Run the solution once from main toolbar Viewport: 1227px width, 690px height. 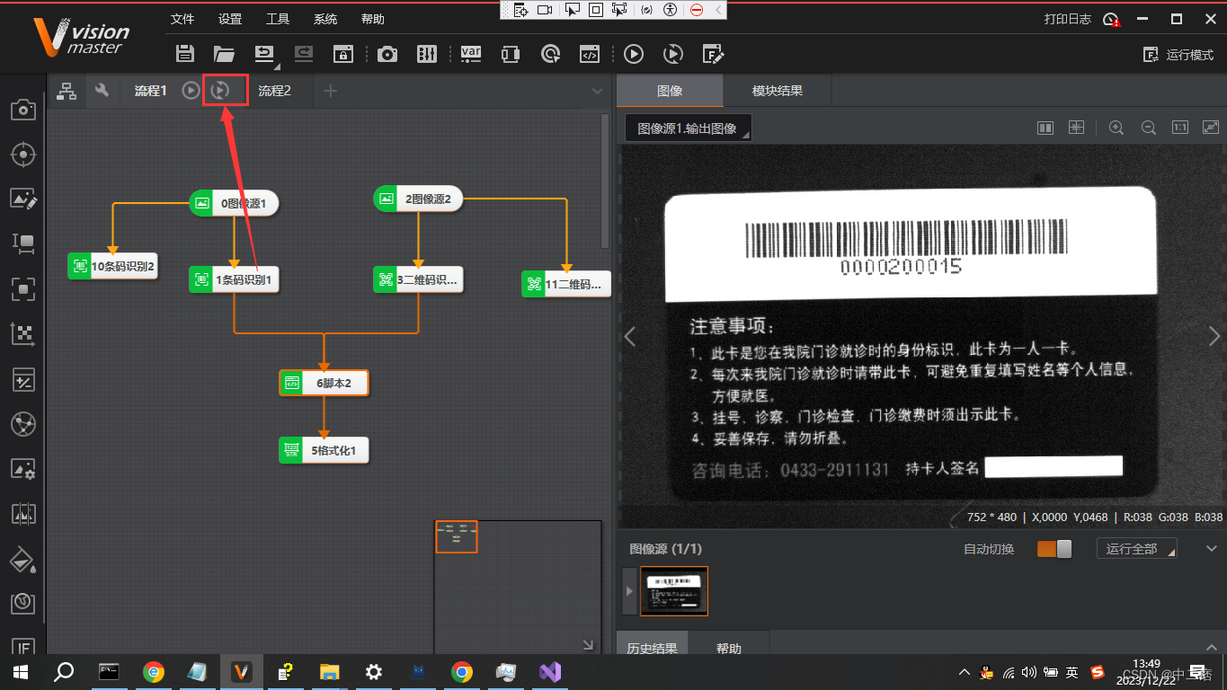coord(634,54)
